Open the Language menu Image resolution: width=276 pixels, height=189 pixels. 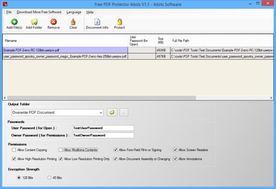tap(74, 12)
